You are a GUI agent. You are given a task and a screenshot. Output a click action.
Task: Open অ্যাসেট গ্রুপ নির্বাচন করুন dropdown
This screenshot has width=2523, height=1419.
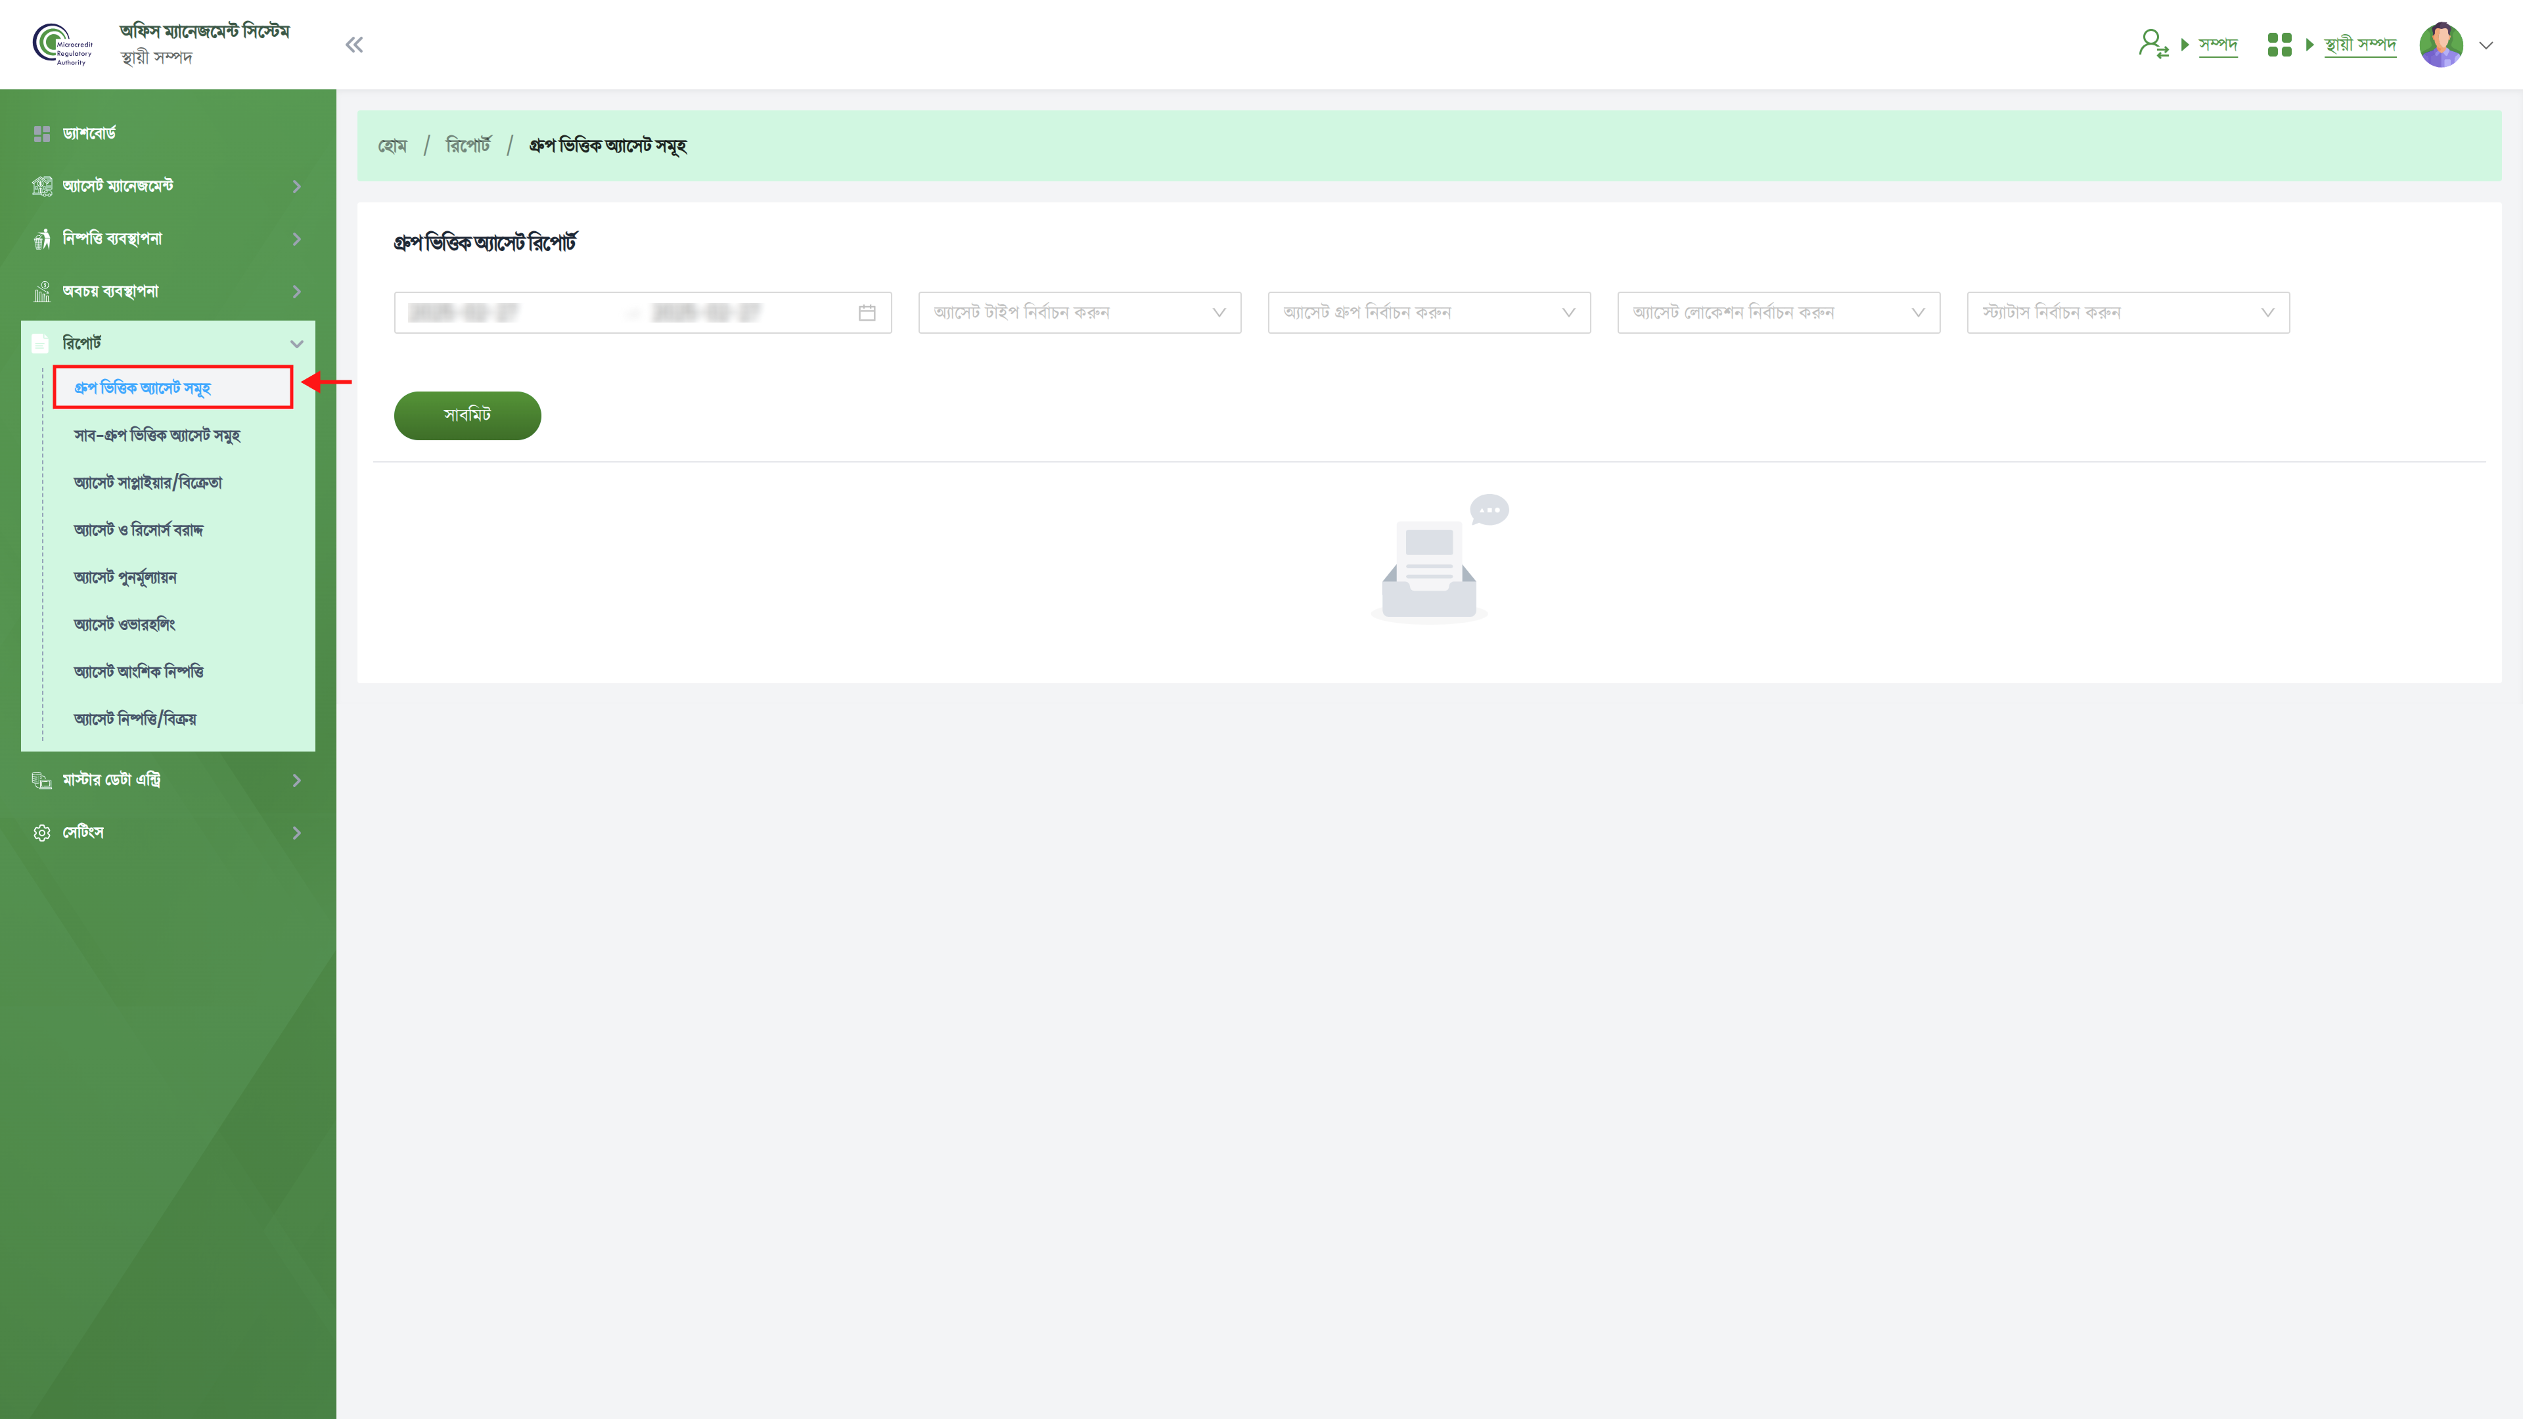point(1429,313)
